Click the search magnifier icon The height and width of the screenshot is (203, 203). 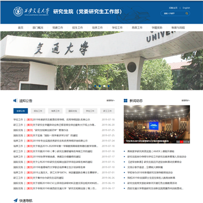click(187, 14)
